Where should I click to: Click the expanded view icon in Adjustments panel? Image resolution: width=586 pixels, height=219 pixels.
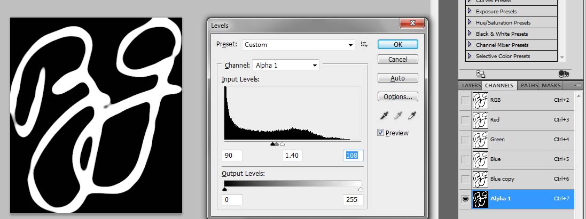480,74
